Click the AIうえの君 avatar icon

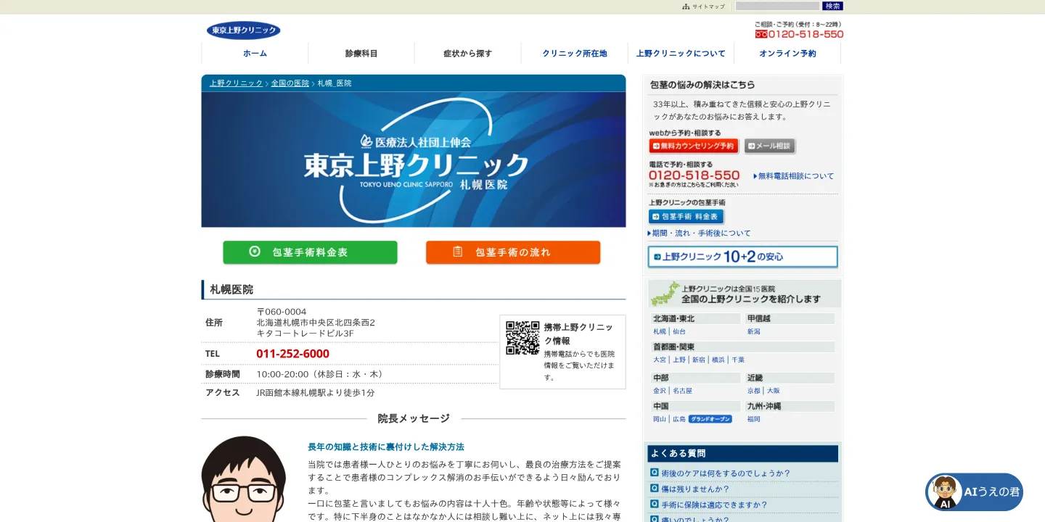[944, 492]
